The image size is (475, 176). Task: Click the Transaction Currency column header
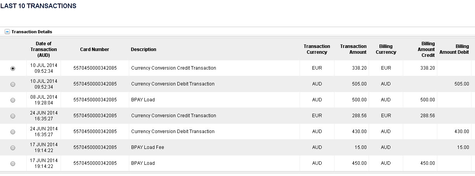317,49
